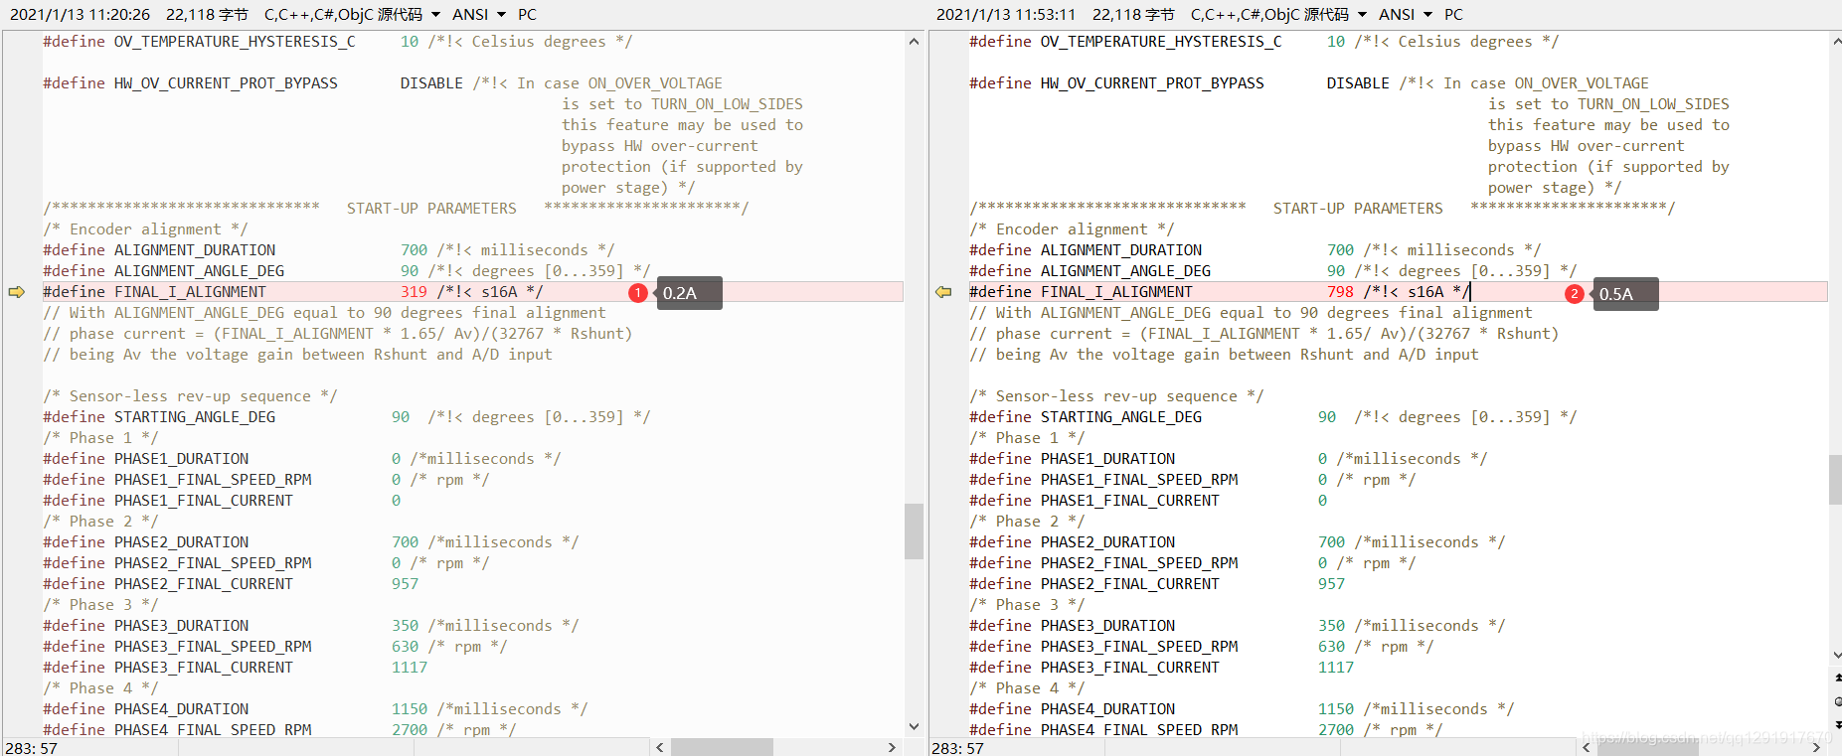Click the right status position 283: 57
The width and height of the screenshot is (1842, 756).
(958, 748)
